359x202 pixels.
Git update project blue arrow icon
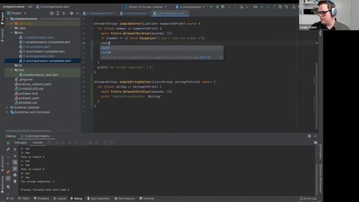[263, 7]
